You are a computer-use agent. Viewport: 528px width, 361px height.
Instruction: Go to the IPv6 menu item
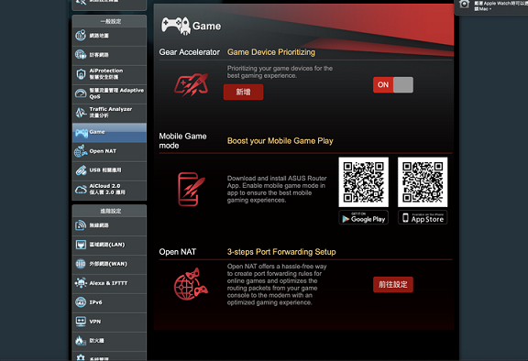pyautogui.click(x=109, y=302)
